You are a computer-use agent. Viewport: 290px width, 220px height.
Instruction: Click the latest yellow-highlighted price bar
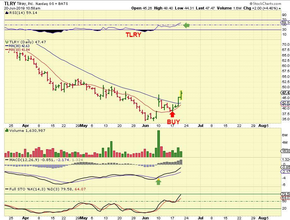point(181,96)
